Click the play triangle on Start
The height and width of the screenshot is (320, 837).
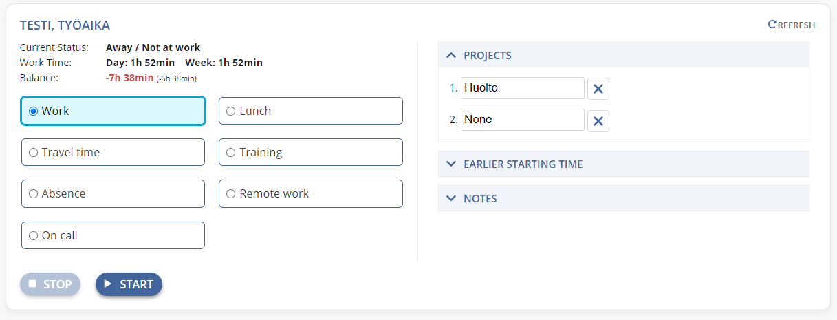(107, 284)
